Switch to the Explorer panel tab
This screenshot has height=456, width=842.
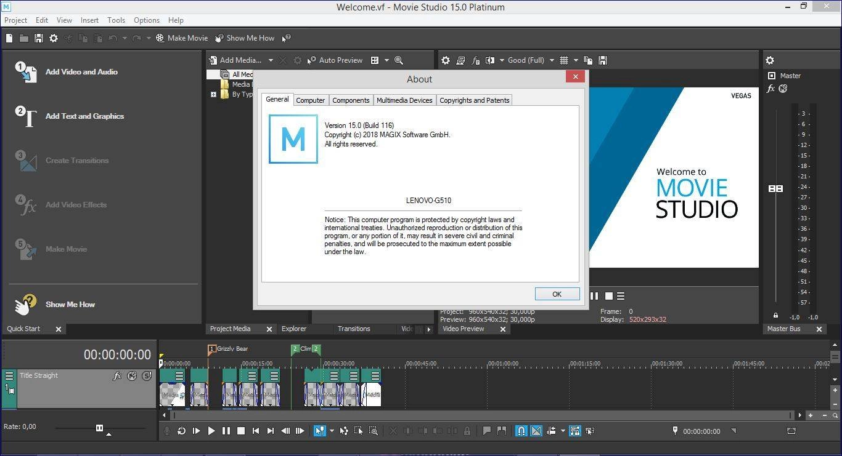pyautogui.click(x=294, y=329)
